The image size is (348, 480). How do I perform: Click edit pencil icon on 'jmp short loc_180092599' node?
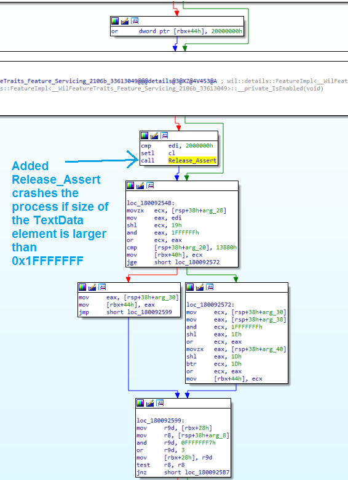click(92, 287)
